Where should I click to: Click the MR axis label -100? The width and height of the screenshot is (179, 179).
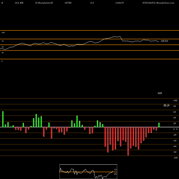click(175, 158)
